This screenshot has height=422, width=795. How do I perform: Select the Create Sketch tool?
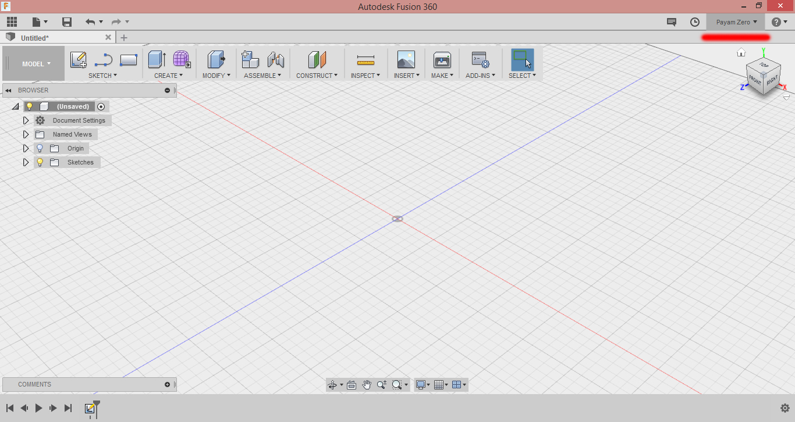coord(79,59)
